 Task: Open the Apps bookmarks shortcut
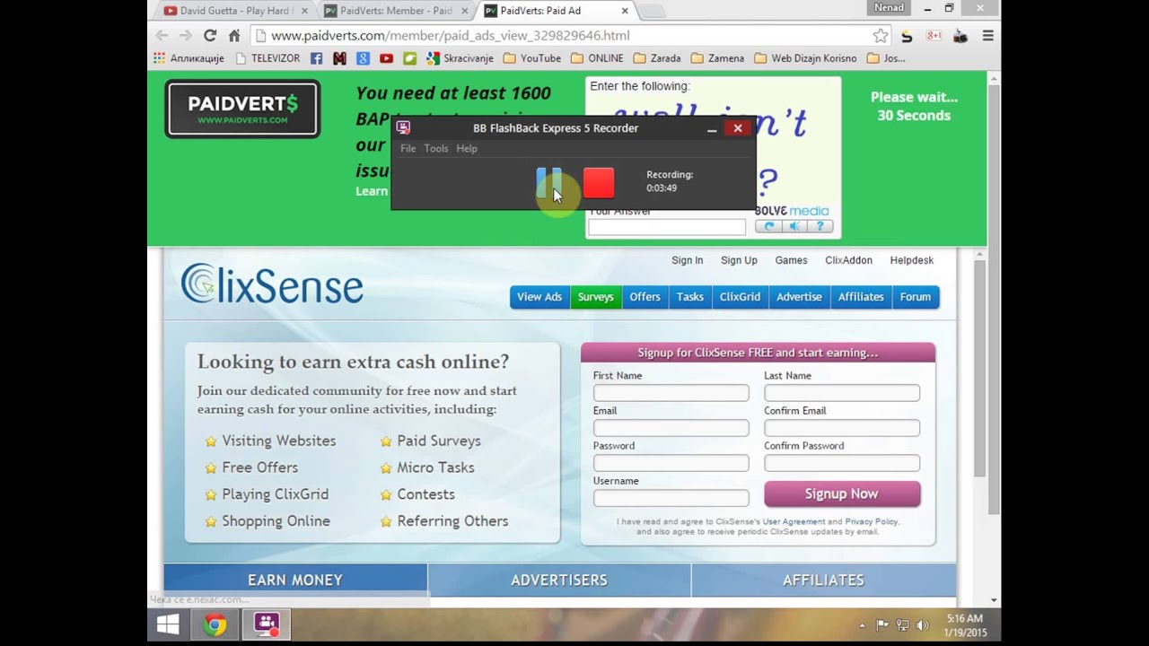[189, 58]
